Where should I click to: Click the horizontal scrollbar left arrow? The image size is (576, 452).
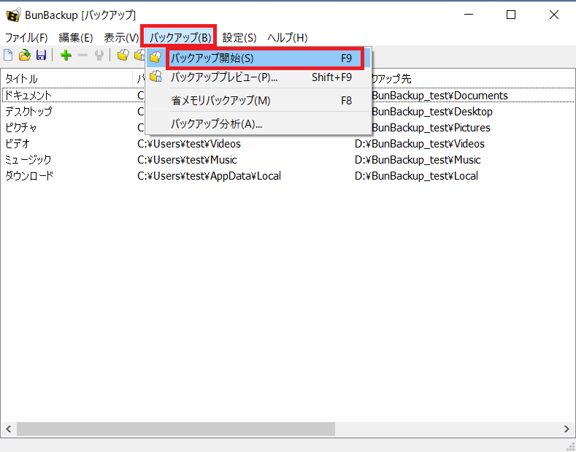[x=9, y=429]
